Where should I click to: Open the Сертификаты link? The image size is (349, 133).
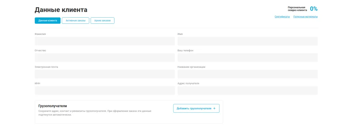282,17
